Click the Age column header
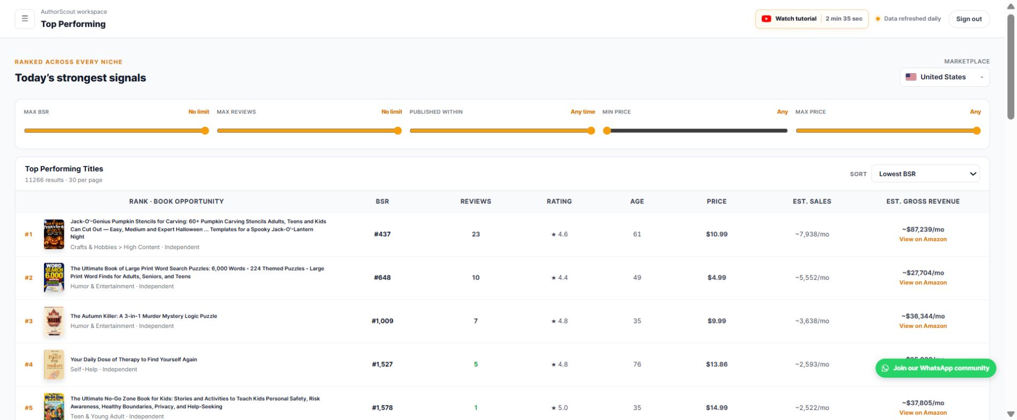This screenshot has width=1017, height=420. pos(637,201)
